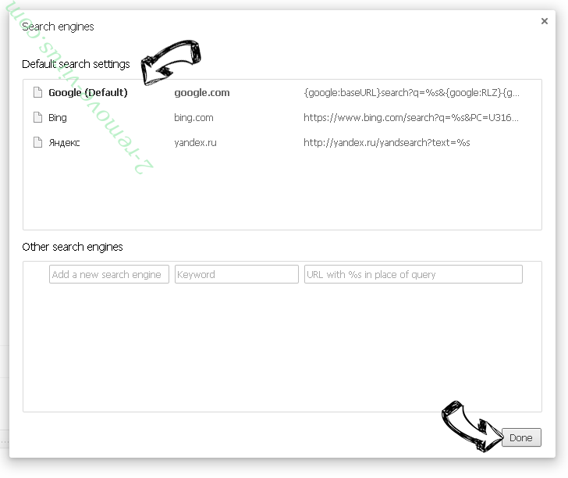Click the Yandex yandsearch URL string
The width and height of the screenshot is (568, 478).
(387, 143)
